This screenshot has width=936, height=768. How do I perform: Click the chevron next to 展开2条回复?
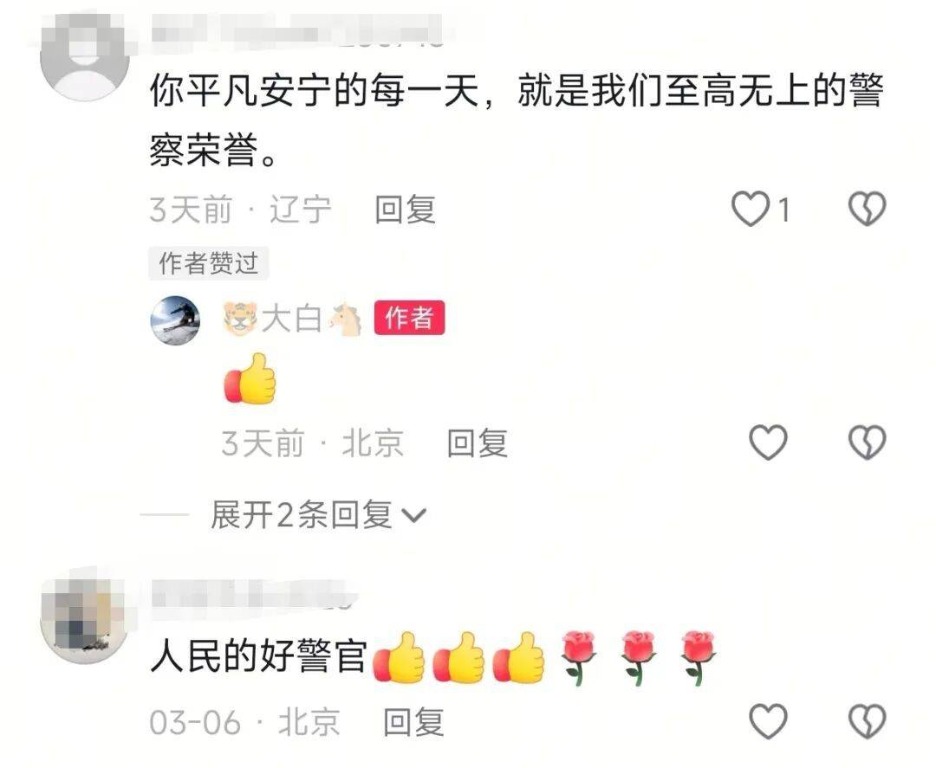(x=414, y=516)
